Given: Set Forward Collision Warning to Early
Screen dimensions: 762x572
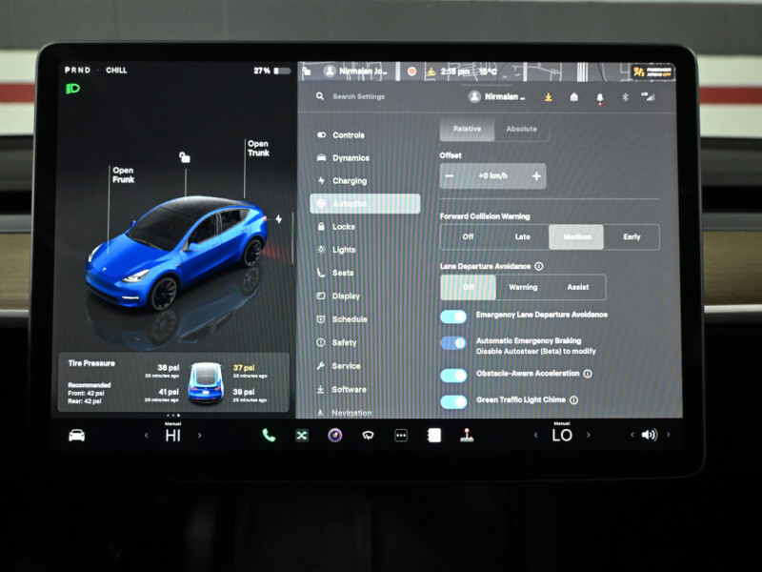Looking at the screenshot, I should click(x=632, y=237).
